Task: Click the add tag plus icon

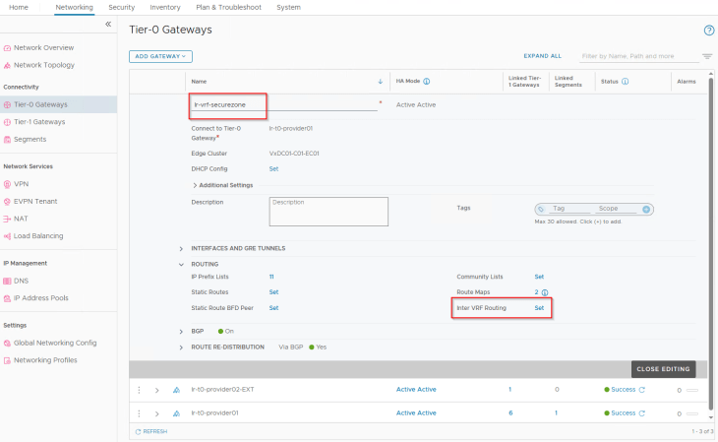Action: pos(646,209)
